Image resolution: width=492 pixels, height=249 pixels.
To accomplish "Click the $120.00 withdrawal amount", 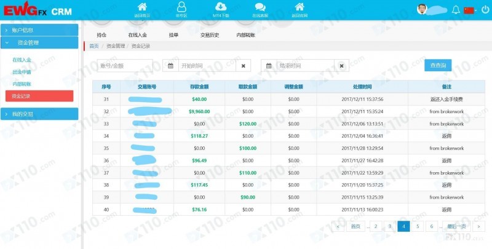I will (248, 124).
